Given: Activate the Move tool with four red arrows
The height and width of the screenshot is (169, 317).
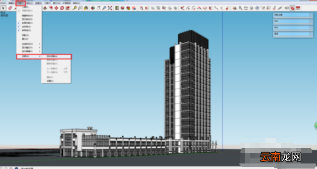Looking at the screenshot, I should click(57, 8).
